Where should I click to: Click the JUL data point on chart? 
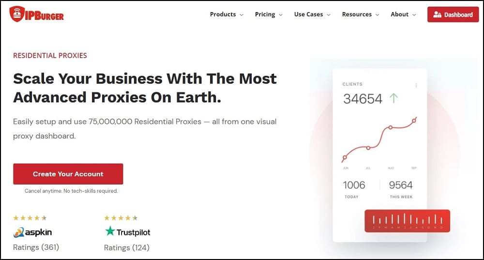[368, 148]
